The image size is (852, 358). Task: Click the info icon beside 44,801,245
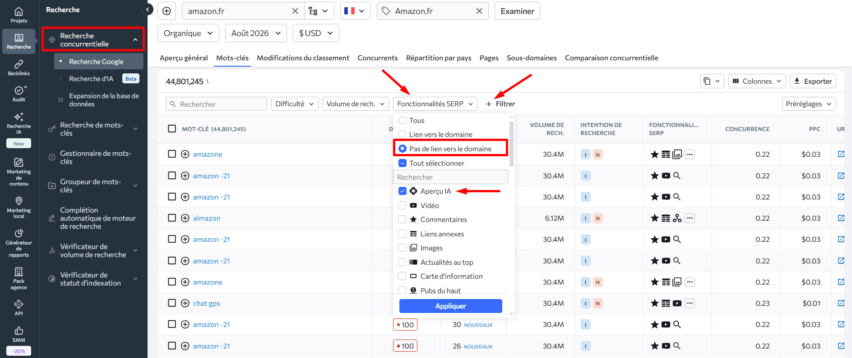click(x=208, y=82)
